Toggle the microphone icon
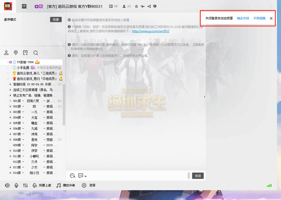The image size is (281, 200). click(x=16, y=185)
